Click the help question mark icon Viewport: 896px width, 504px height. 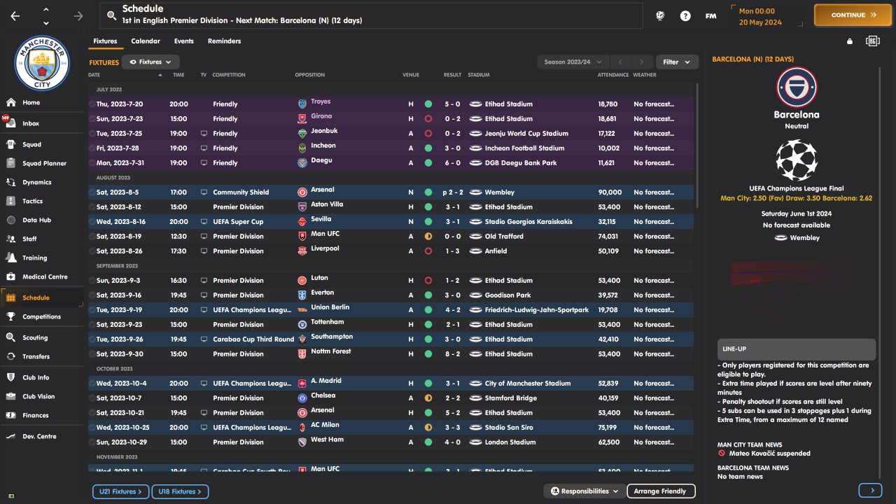[x=685, y=15]
